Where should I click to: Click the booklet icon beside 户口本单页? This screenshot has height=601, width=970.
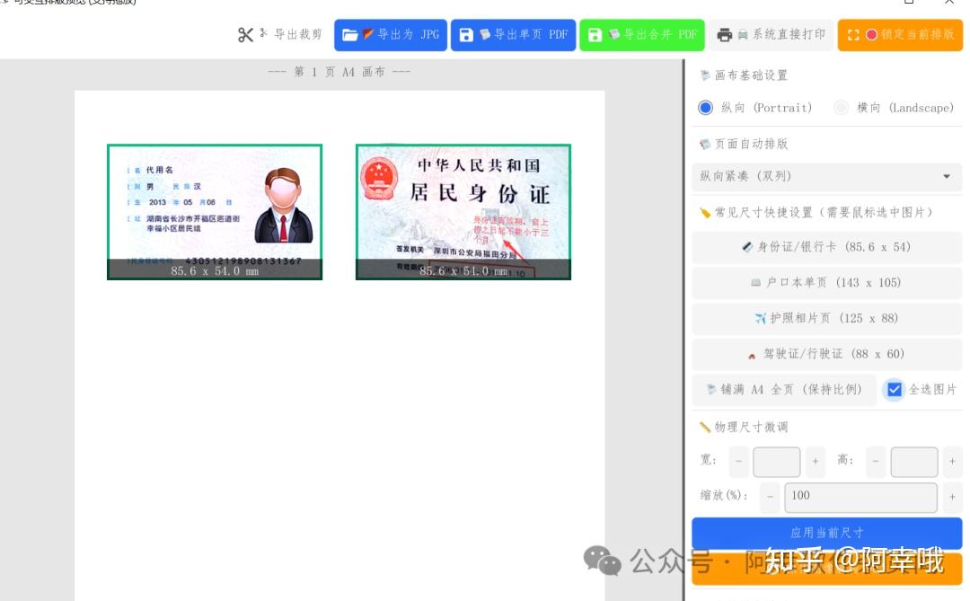pyautogui.click(x=755, y=283)
